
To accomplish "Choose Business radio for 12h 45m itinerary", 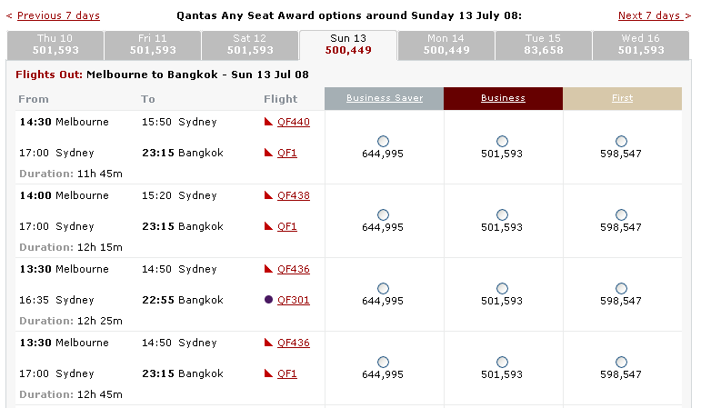I will click(x=502, y=362).
